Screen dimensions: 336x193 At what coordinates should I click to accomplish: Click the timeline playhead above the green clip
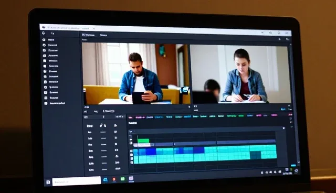(138, 137)
